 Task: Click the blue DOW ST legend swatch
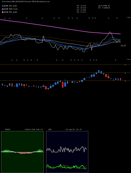[3, 6]
